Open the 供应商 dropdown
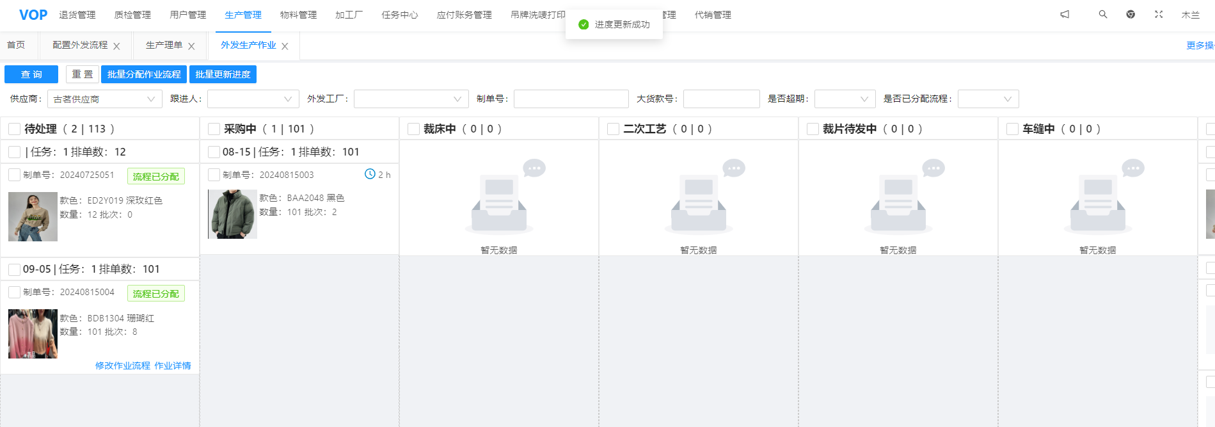Viewport: 1215px width, 427px height. (104, 99)
